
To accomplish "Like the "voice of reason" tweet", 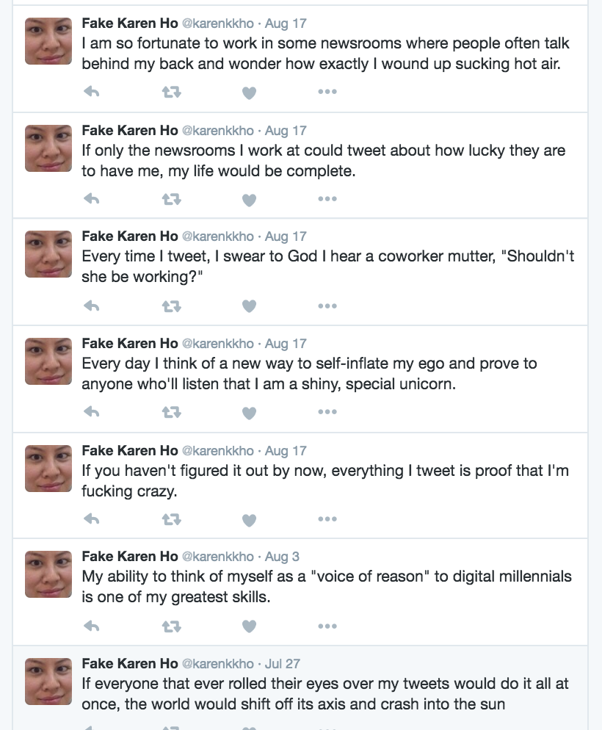I will (x=250, y=626).
